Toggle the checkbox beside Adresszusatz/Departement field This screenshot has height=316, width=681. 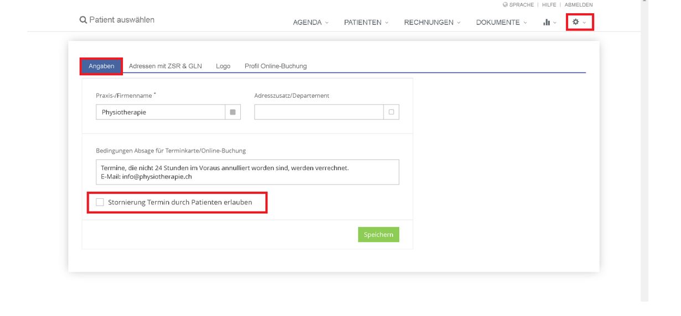tap(391, 112)
